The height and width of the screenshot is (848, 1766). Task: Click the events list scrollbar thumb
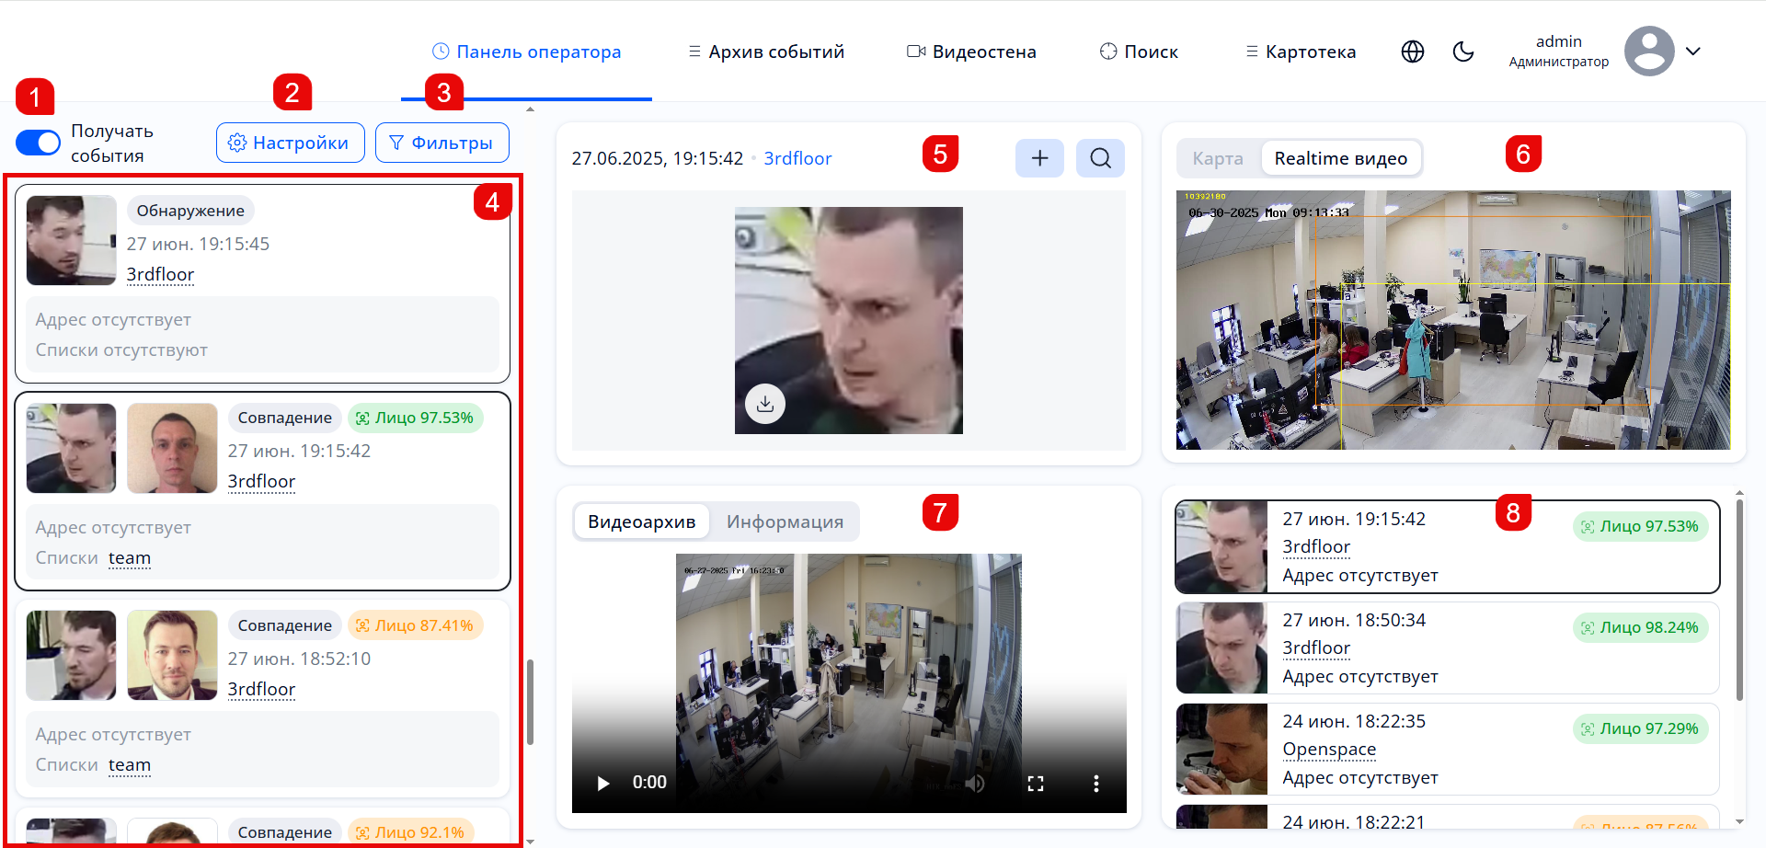[x=530, y=702]
